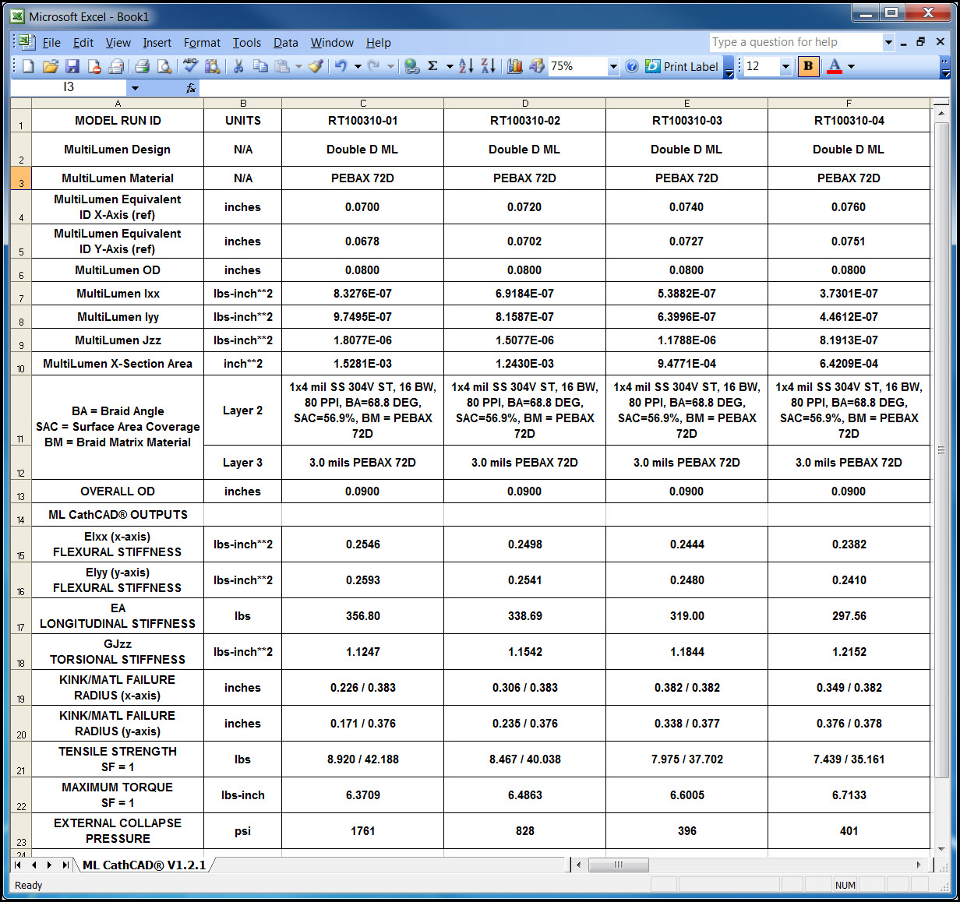The width and height of the screenshot is (960, 902).
Task: Open the Zoom 75% dropdown
Action: pyautogui.click(x=613, y=67)
